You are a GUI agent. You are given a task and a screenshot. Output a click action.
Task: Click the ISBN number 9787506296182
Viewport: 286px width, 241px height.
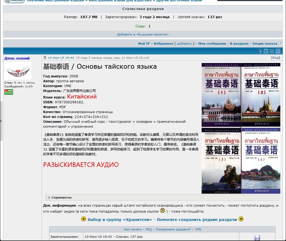point(69,102)
